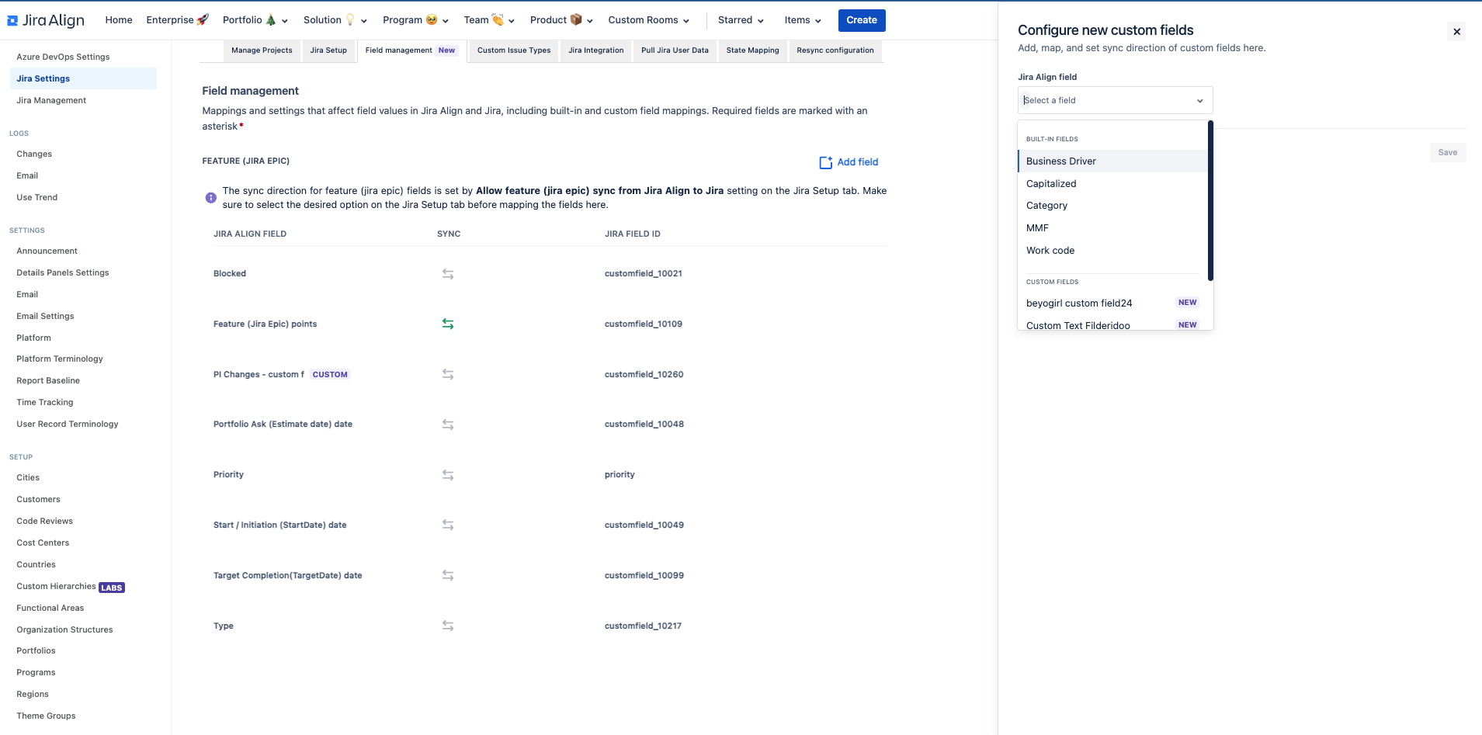Open the Enterprise navigation item

[178, 20]
